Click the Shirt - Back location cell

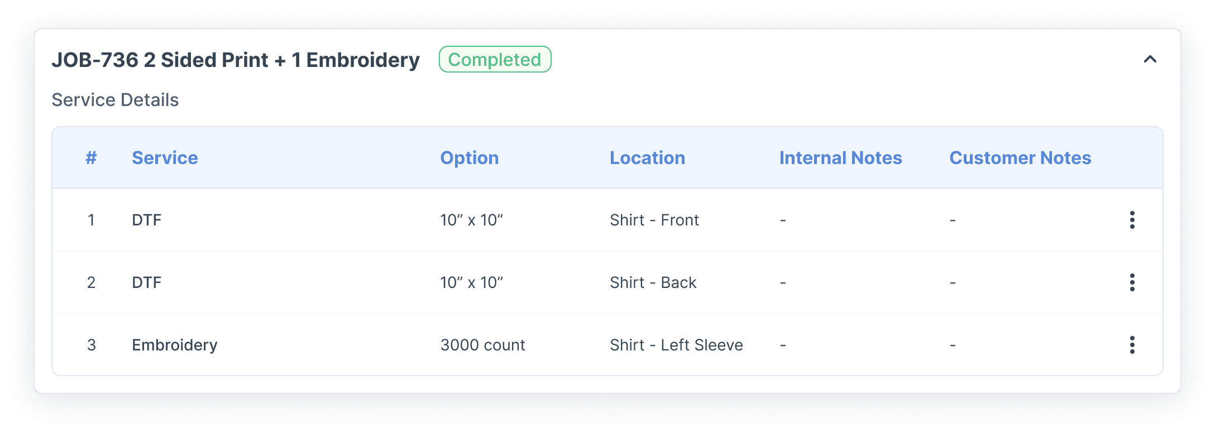(653, 282)
